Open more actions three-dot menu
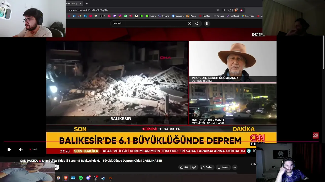Screen dimensions: 325x182 235,167
